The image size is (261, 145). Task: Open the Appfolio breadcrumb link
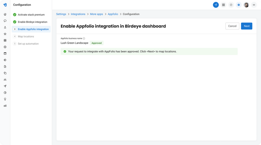[x=113, y=14]
